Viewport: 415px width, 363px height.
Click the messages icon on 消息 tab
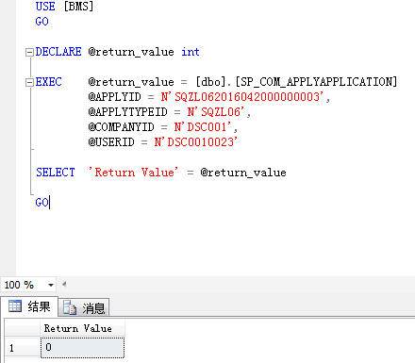70,307
